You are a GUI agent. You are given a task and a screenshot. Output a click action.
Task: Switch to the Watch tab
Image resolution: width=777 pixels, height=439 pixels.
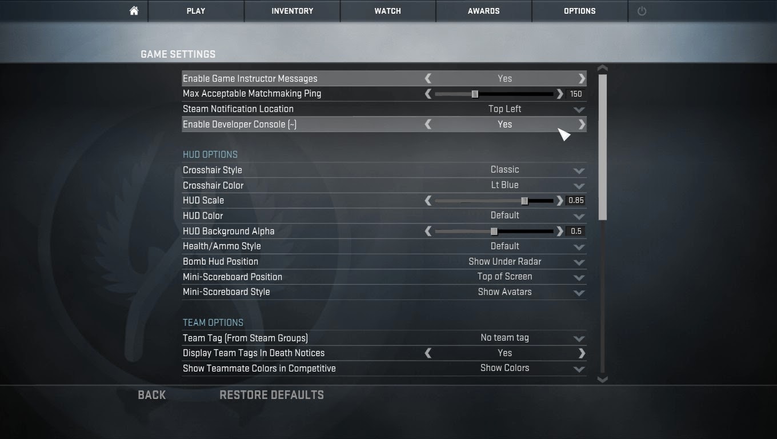tap(388, 11)
